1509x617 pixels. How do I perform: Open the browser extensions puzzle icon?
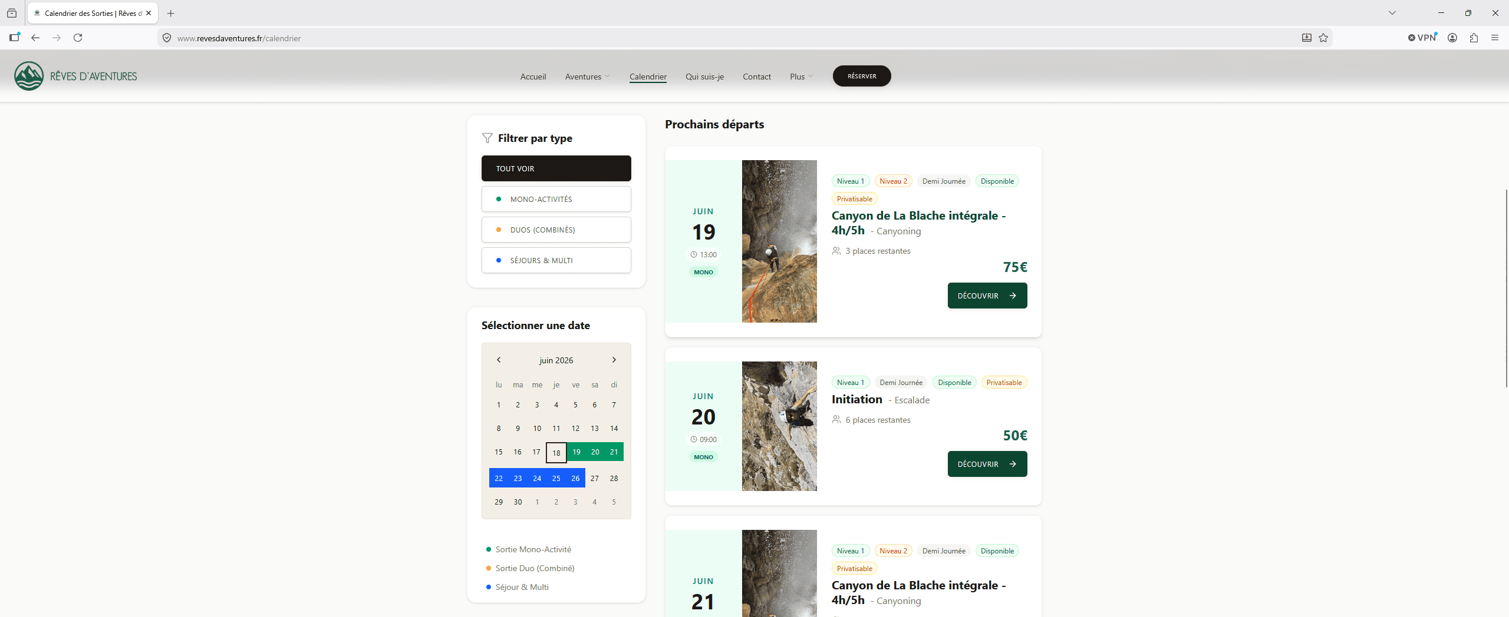(x=1474, y=38)
